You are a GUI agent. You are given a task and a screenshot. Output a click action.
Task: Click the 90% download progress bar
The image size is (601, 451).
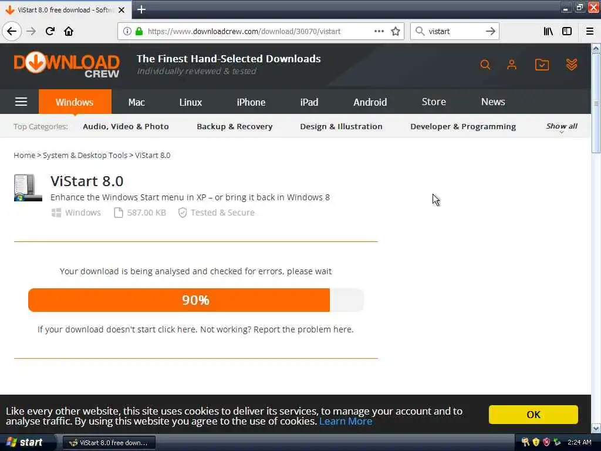point(195,300)
